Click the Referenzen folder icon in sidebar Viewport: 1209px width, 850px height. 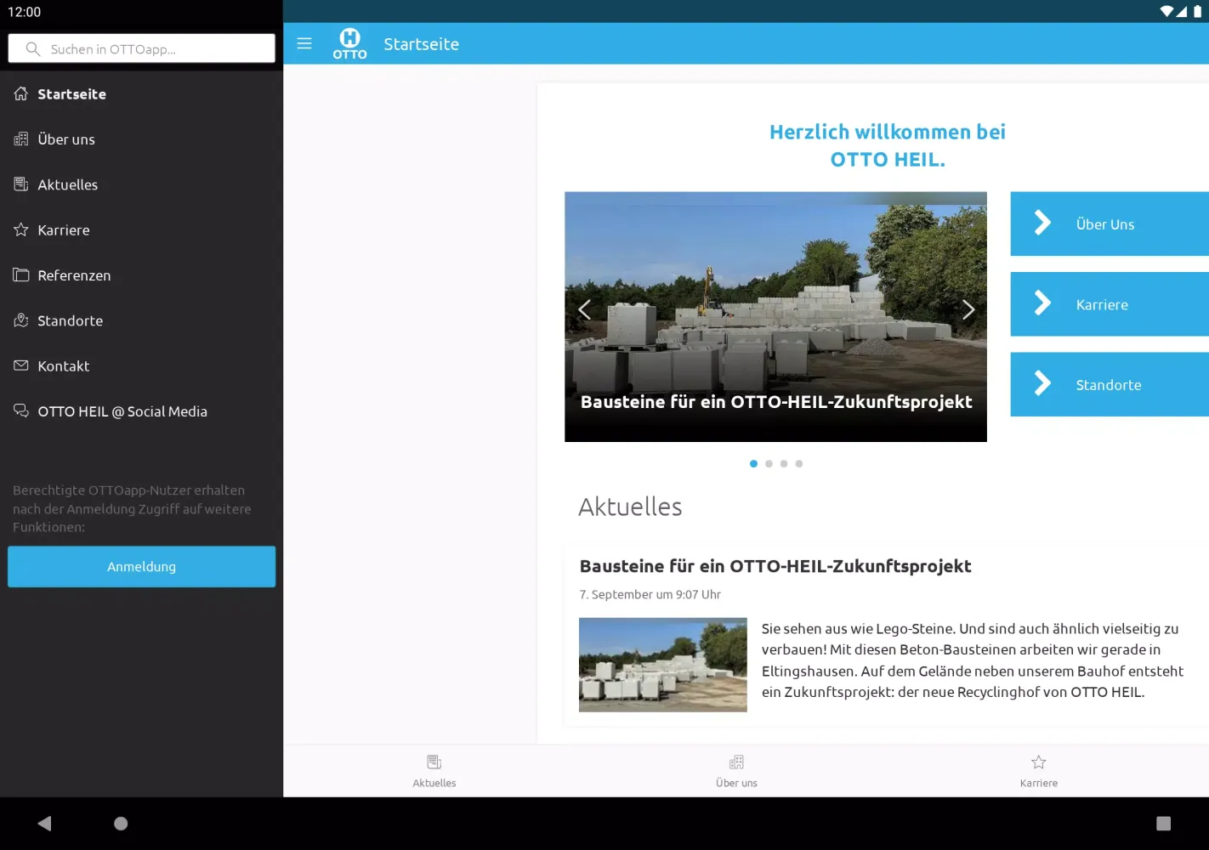pos(21,275)
